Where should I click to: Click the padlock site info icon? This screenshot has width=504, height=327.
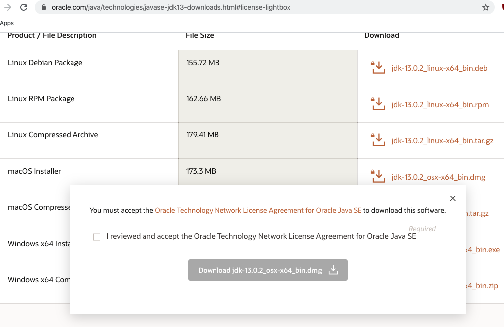(44, 7)
